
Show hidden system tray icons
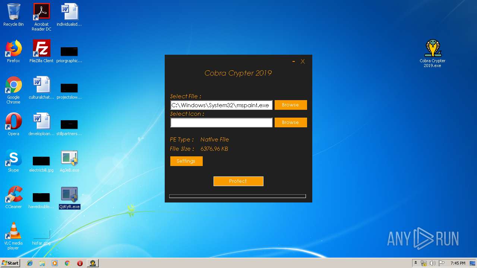[x=416, y=263]
